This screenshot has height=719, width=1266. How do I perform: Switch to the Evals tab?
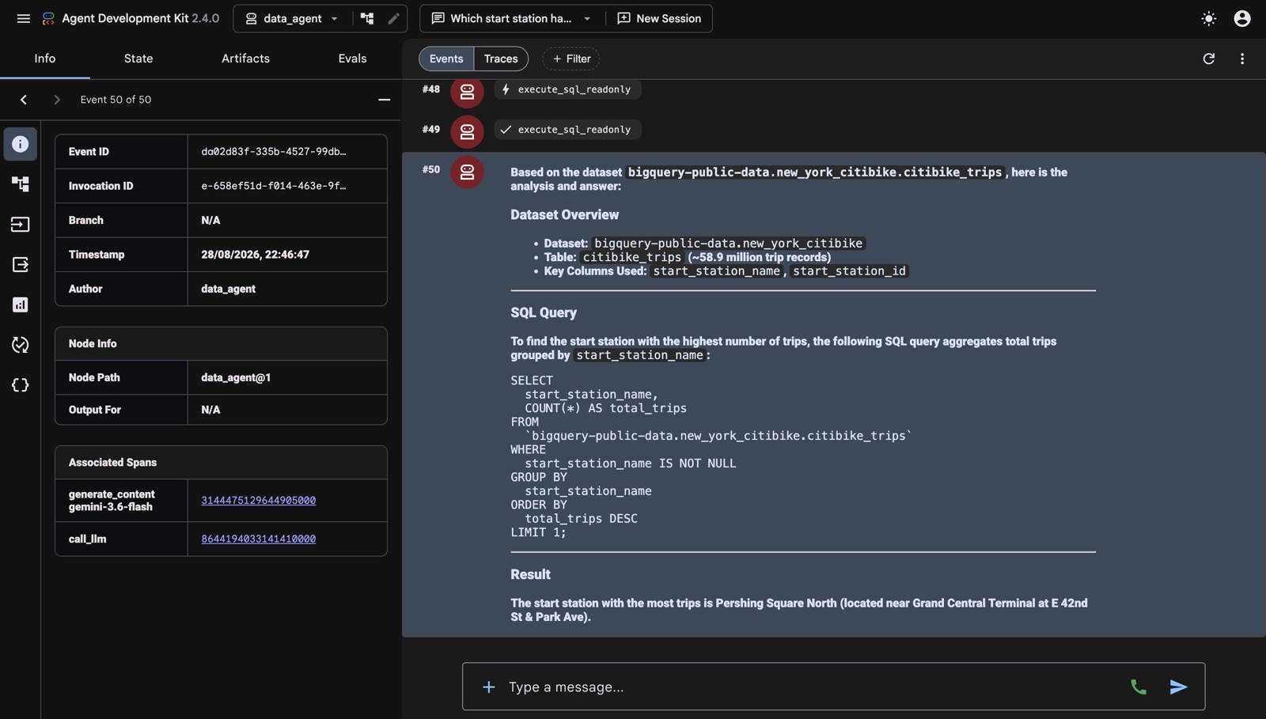352,59
